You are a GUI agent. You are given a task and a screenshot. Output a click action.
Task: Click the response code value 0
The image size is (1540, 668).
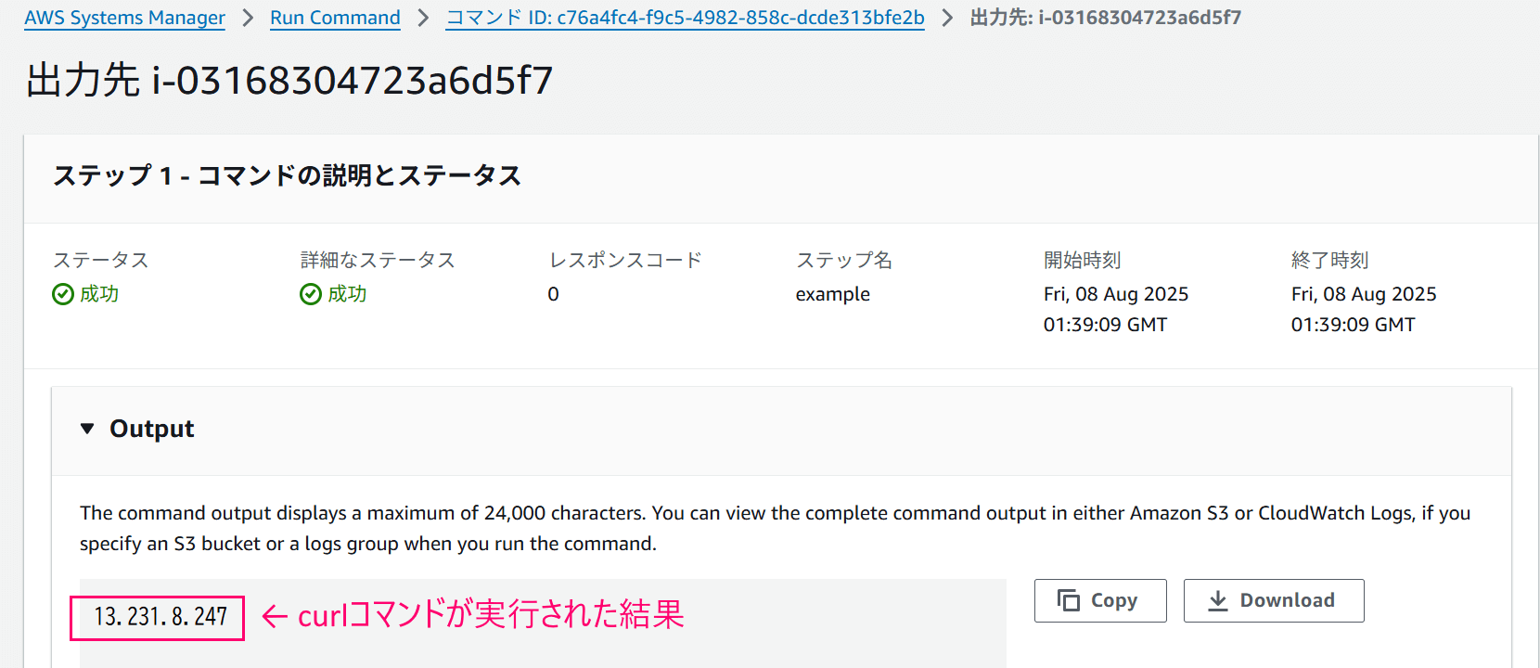[554, 294]
